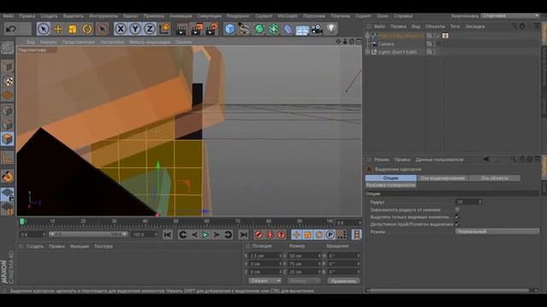547x307 pixels.
Task: Add a camera object
Action: 317,29
